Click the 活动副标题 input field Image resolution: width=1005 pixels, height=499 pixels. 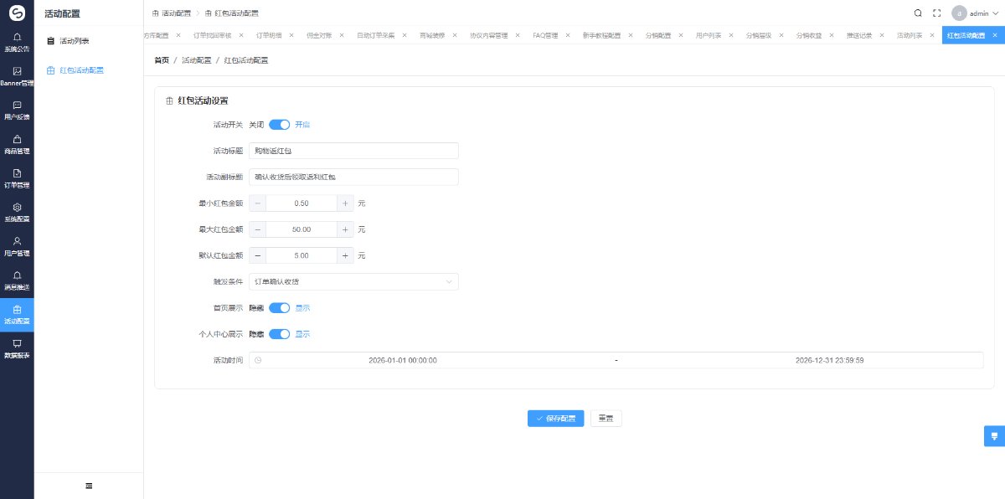click(353, 177)
